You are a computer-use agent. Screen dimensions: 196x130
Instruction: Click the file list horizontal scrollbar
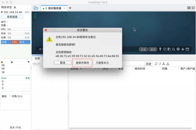tap(130, 128)
